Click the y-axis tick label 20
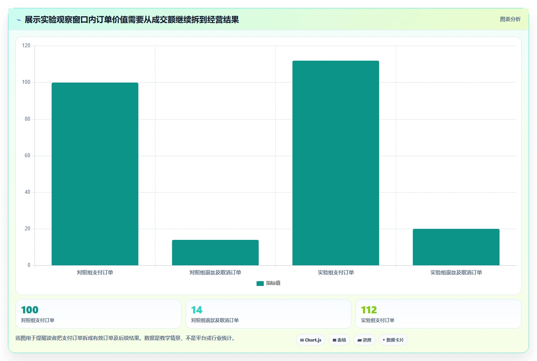 27,228
